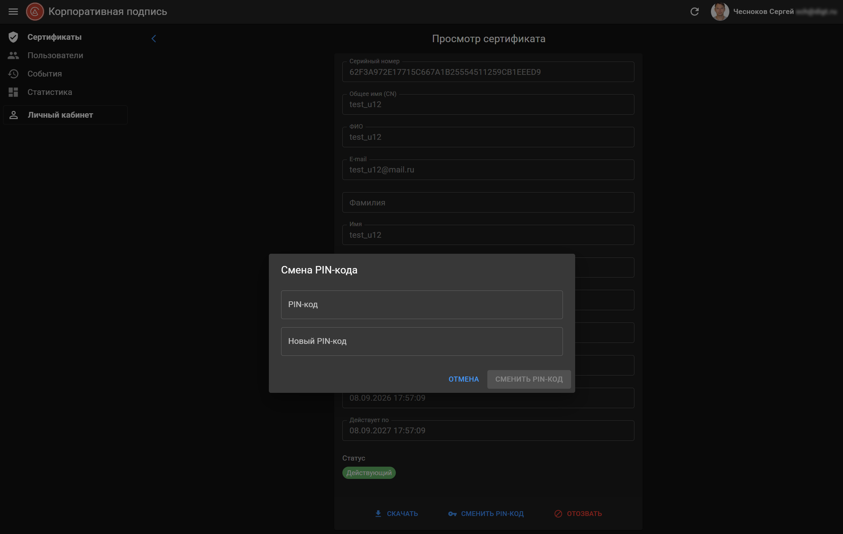The width and height of the screenshot is (843, 534).
Task: Confirm with СМЕНИТЬ PIN-КОД dialog button
Action: (x=529, y=379)
